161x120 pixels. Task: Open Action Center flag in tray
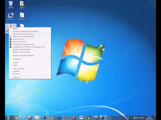point(137,118)
